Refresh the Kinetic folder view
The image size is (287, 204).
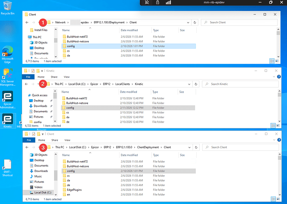(x=196, y=84)
